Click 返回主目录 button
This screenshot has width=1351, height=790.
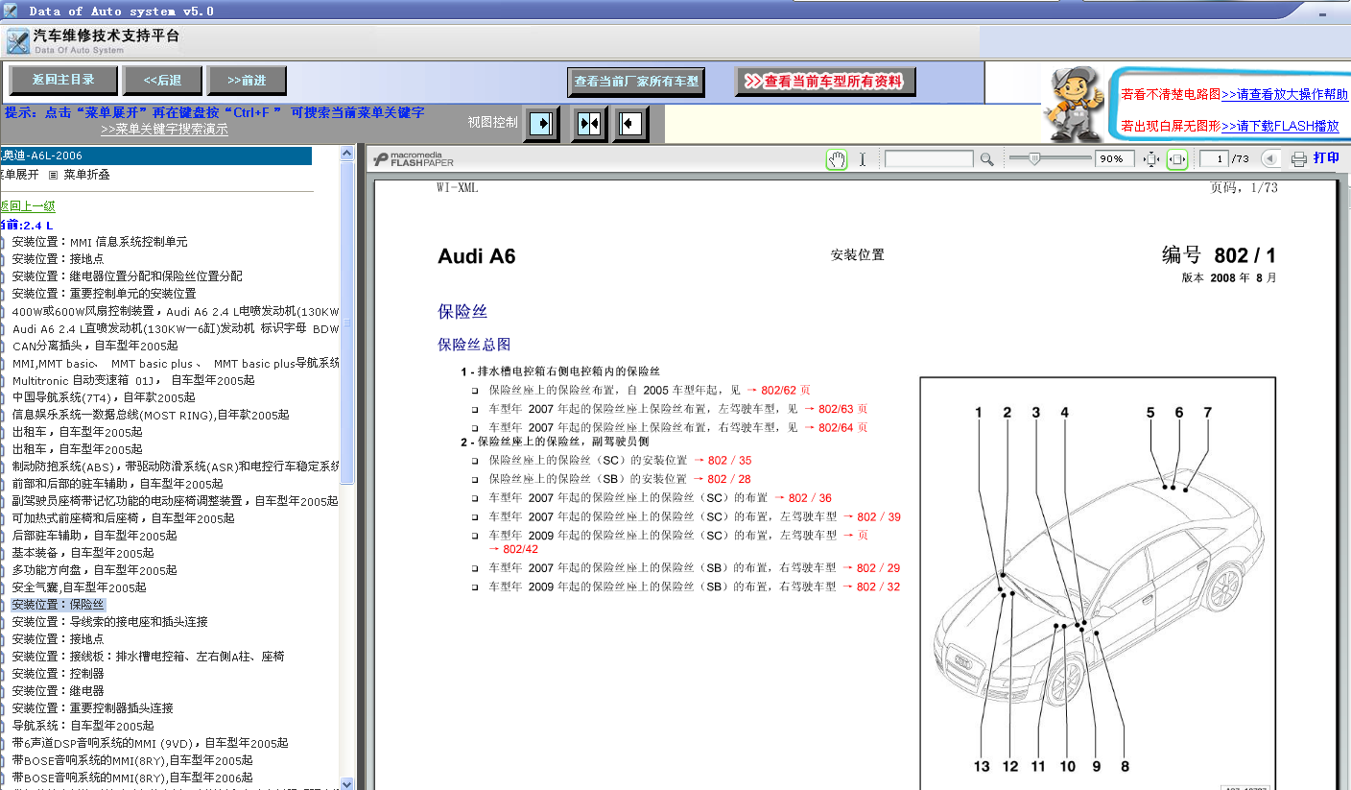coord(63,81)
